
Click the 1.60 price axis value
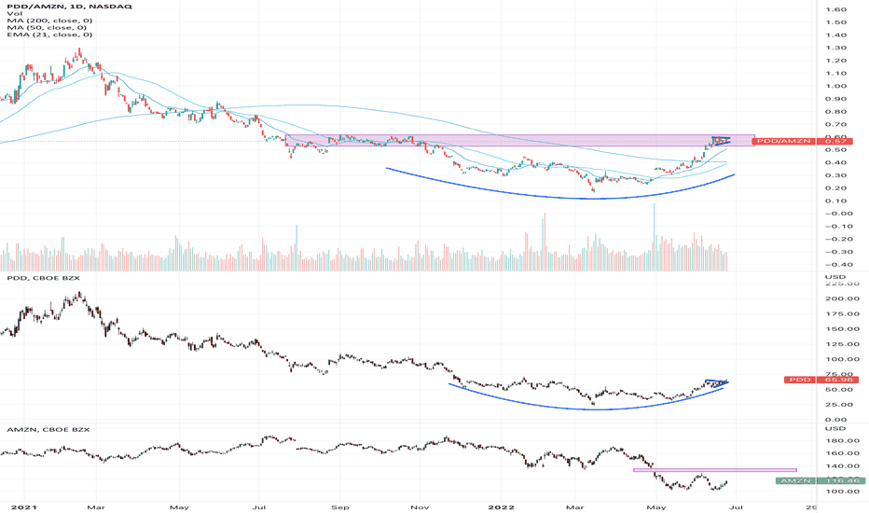click(x=835, y=9)
